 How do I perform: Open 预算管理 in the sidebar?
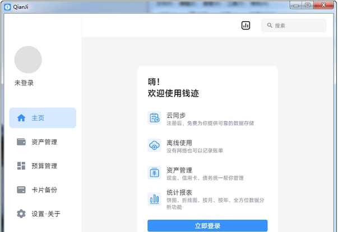pyautogui.click(x=43, y=166)
